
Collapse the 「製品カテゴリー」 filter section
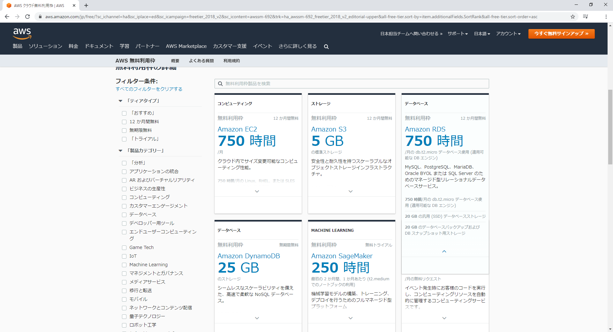(120, 151)
